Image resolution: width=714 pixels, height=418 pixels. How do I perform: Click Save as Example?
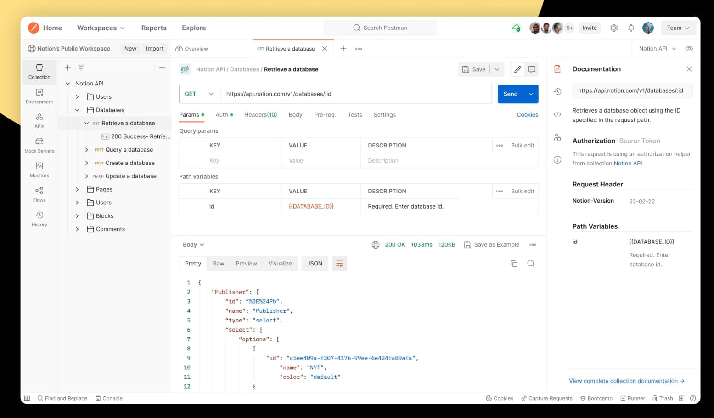(x=492, y=245)
